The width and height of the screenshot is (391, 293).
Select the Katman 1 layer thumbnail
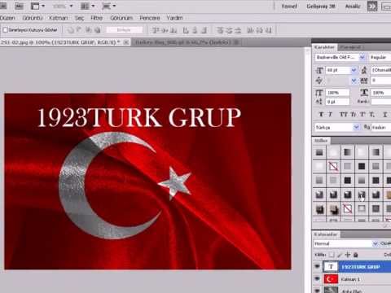(331, 279)
